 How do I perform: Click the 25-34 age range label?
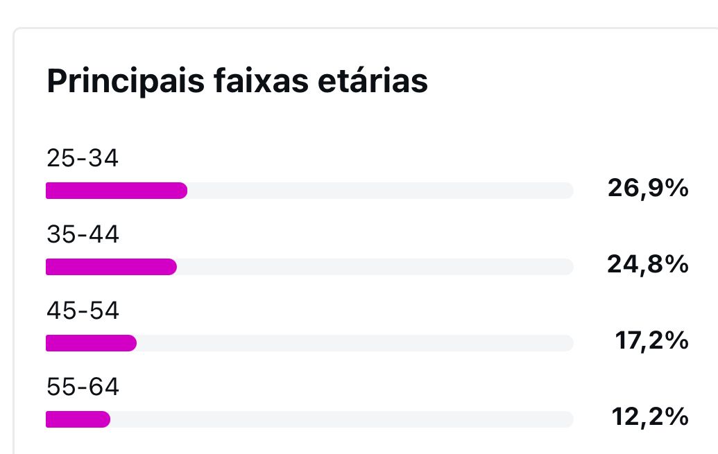coord(83,158)
